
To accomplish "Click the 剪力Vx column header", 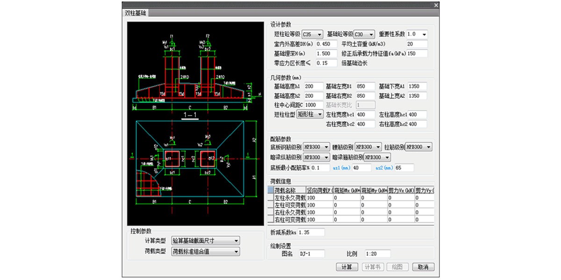I will (401, 190).
